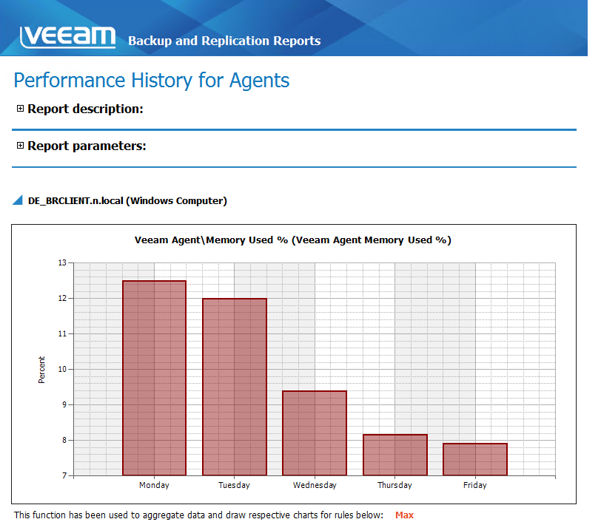Click the 'Report parameters:' heading

87,146
